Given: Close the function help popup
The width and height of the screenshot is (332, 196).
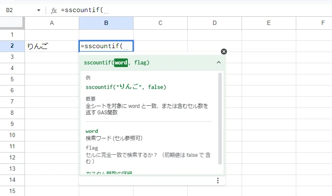Looking at the screenshot, I should [224, 52].
